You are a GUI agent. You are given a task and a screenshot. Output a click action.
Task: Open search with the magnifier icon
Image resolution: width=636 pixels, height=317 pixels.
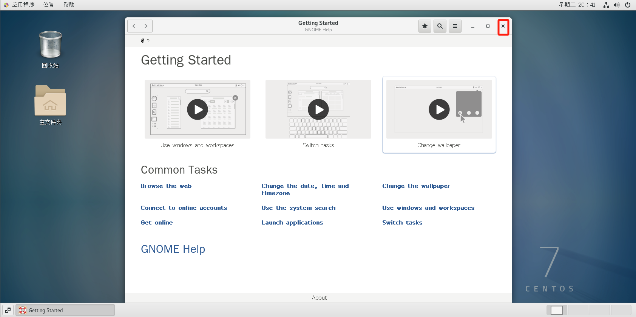pyautogui.click(x=440, y=26)
